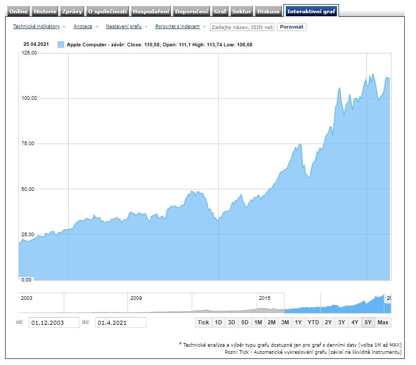Expand the Technické indikátory dropdown

point(36,26)
